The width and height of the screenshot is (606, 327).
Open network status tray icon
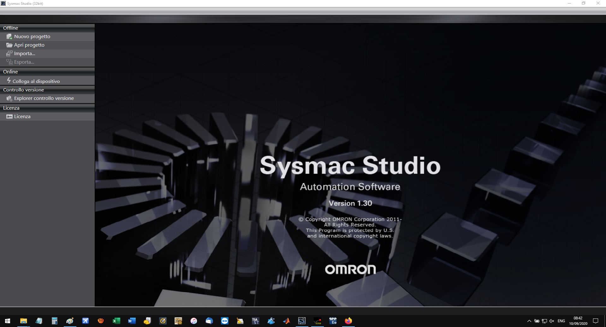coord(544,321)
